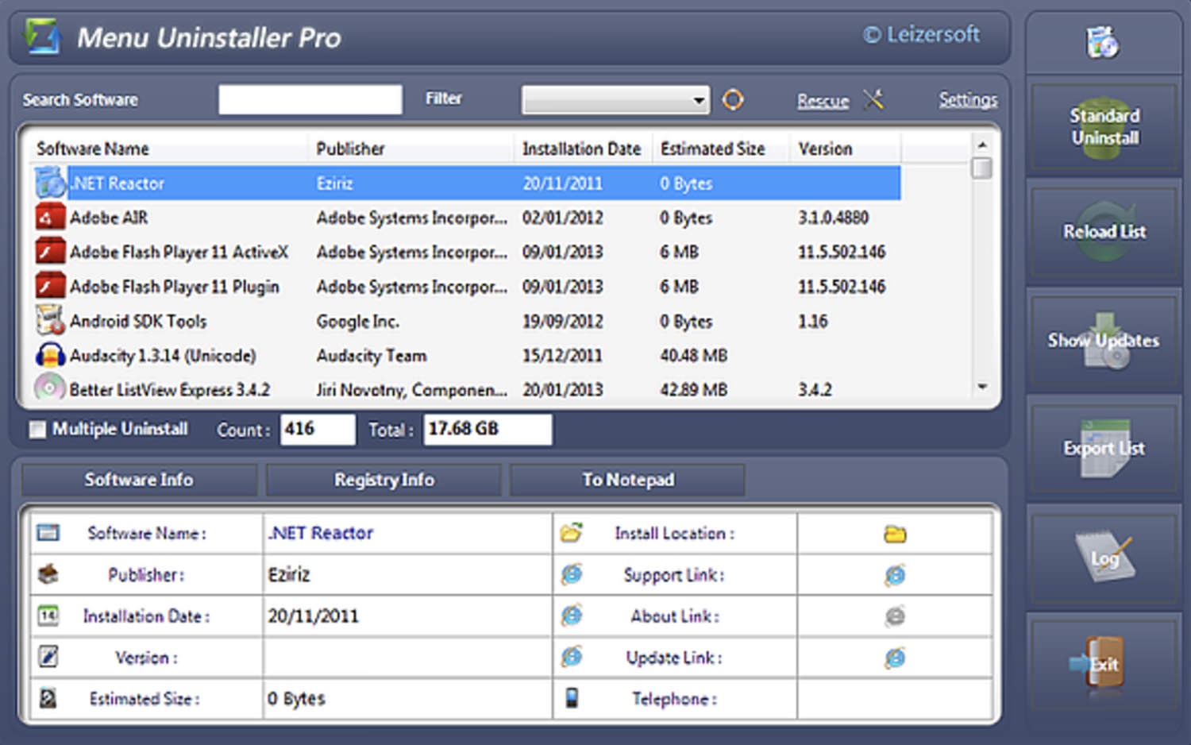This screenshot has height=745, width=1191.
Task: Open the Support Link browser icon
Action: tap(895, 575)
